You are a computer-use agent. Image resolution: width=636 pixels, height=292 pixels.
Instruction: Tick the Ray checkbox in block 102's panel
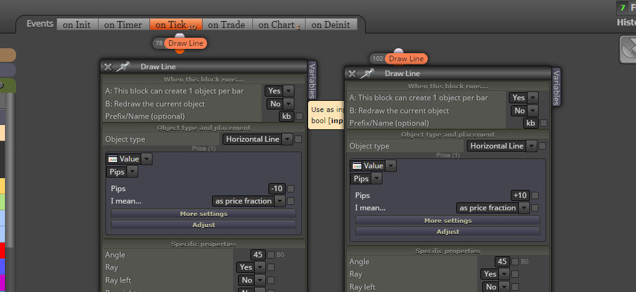515,274
